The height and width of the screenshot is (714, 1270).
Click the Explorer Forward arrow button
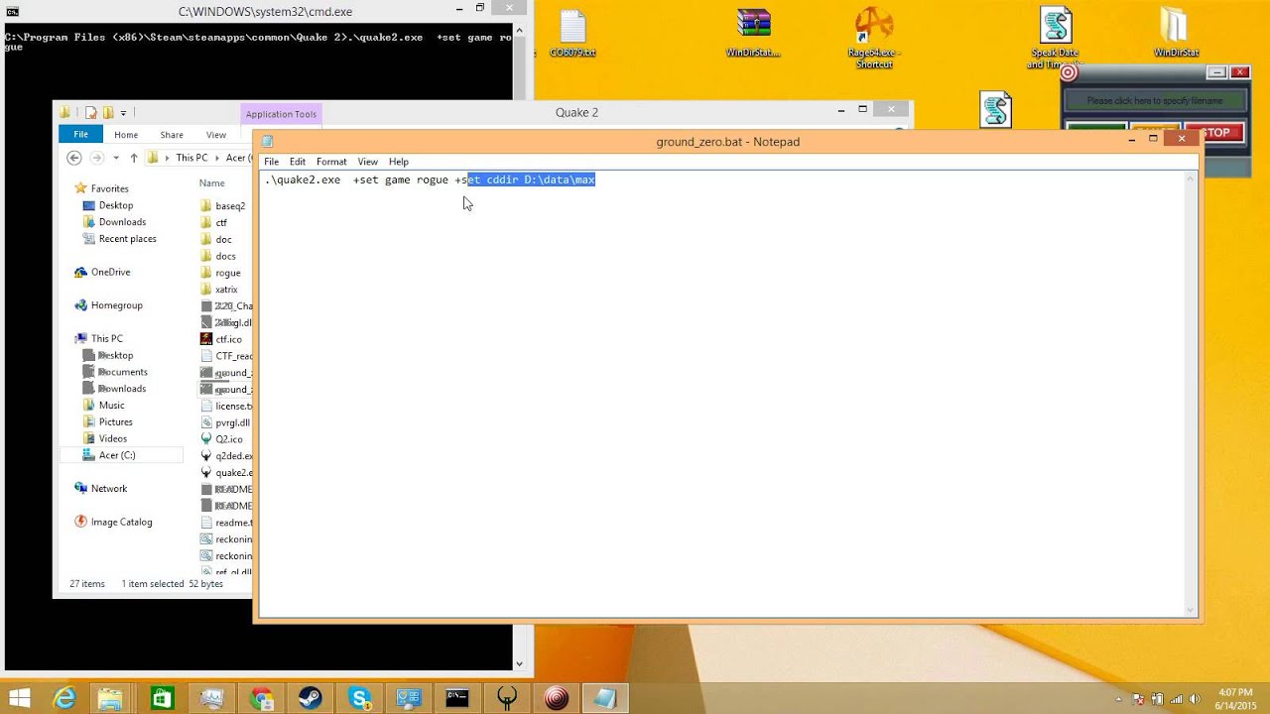pyautogui.click(x=96, y=158)
